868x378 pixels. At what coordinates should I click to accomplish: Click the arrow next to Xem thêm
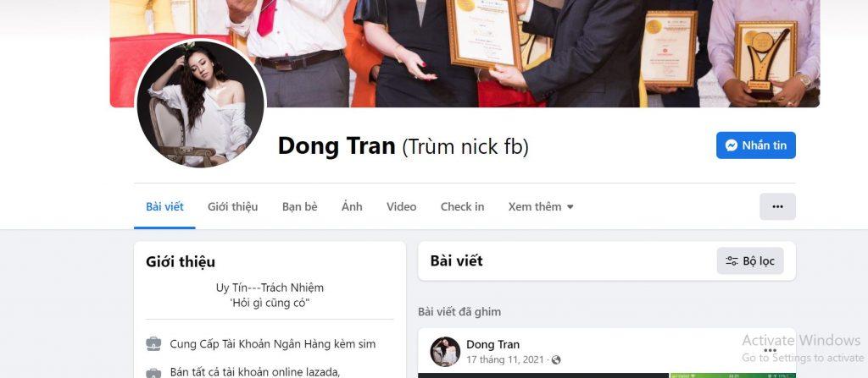coord(570,207)
